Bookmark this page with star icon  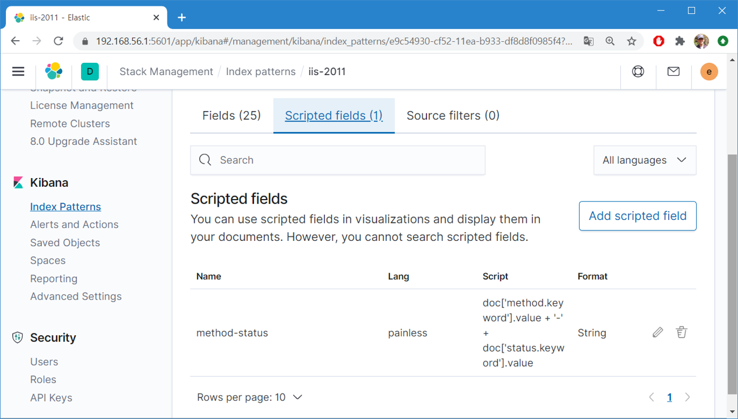631,41
